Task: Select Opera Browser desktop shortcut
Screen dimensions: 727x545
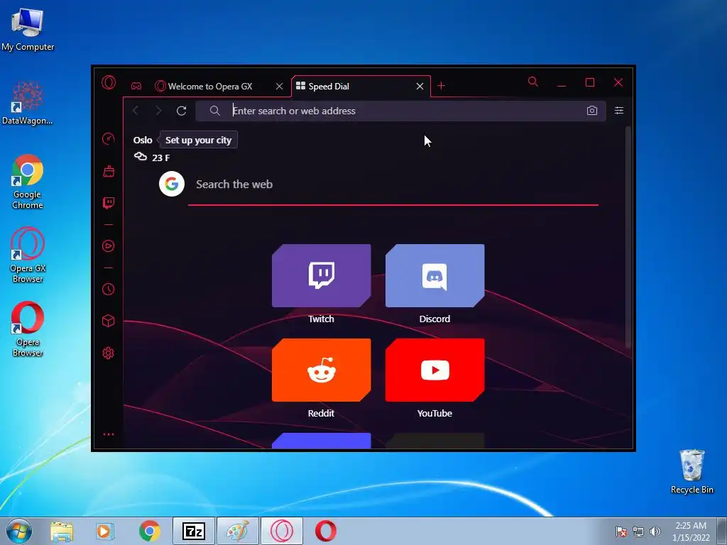Action: click(x=28, y=329)
